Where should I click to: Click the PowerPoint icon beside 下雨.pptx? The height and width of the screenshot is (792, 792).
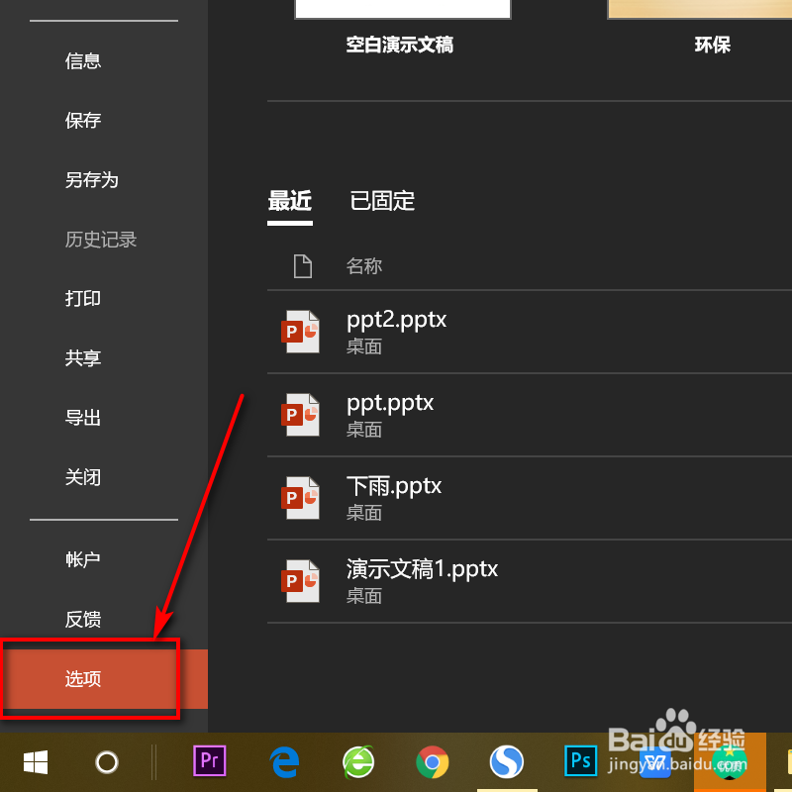coord(300,498)
